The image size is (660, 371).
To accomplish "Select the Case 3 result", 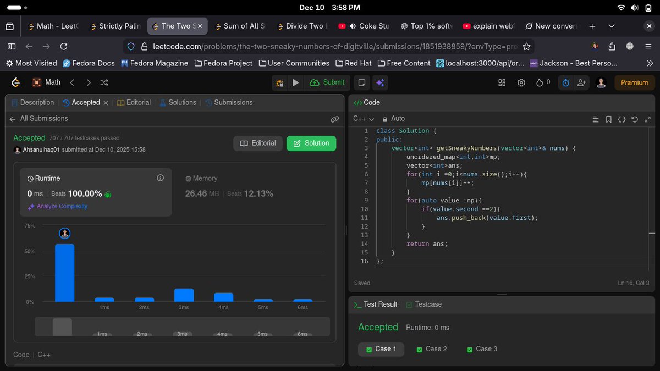I will tap(482, 349).
